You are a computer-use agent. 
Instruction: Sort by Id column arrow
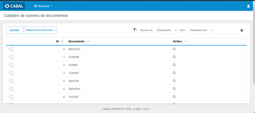pyautogui.click(x=62, y=41)
